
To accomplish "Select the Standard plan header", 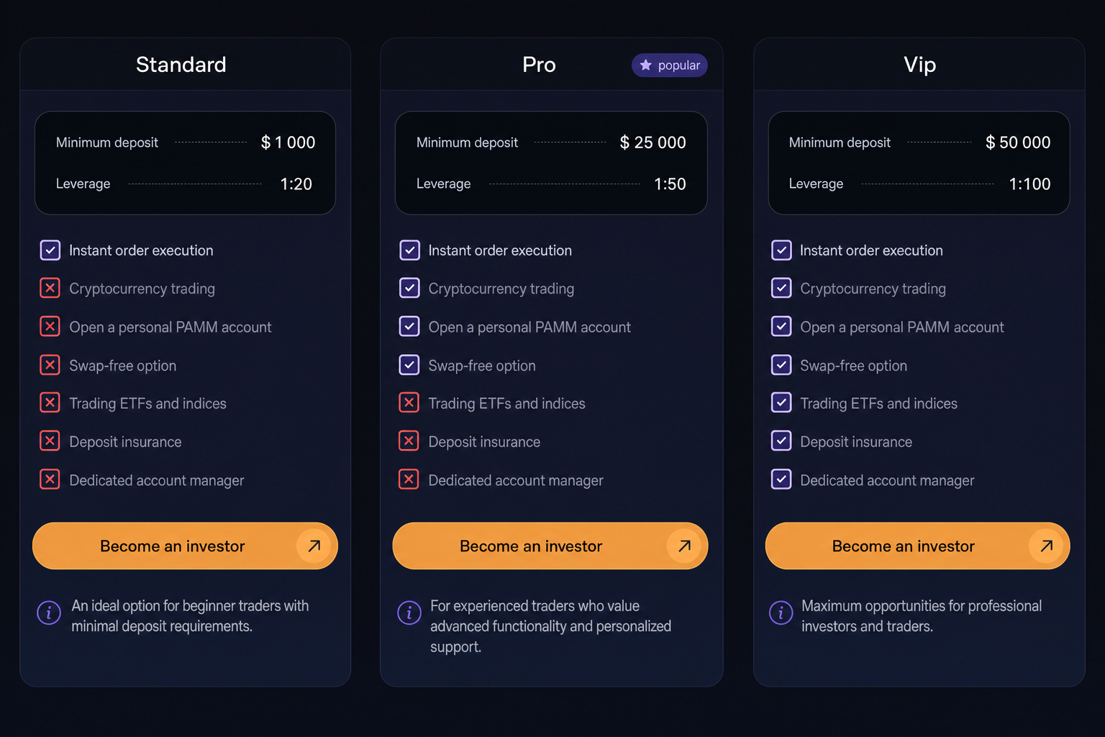I will coord(181,65).
